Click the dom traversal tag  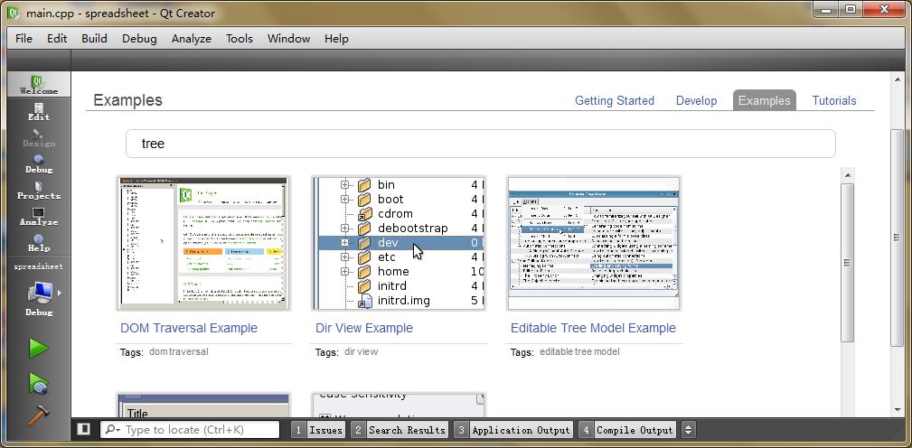pos(179,351)
